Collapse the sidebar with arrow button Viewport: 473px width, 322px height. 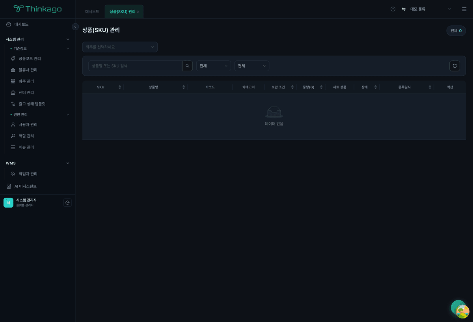[x=75, y=26]
